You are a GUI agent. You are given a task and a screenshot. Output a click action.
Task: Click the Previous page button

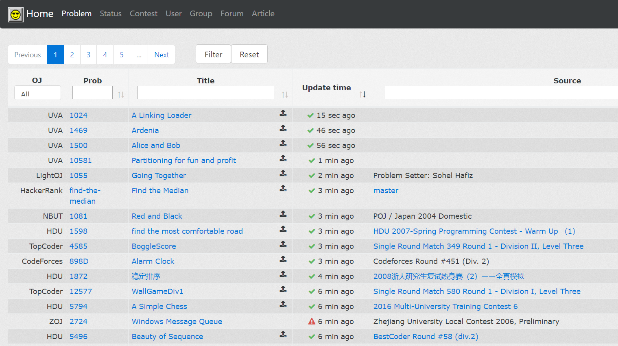pos(28,54)
